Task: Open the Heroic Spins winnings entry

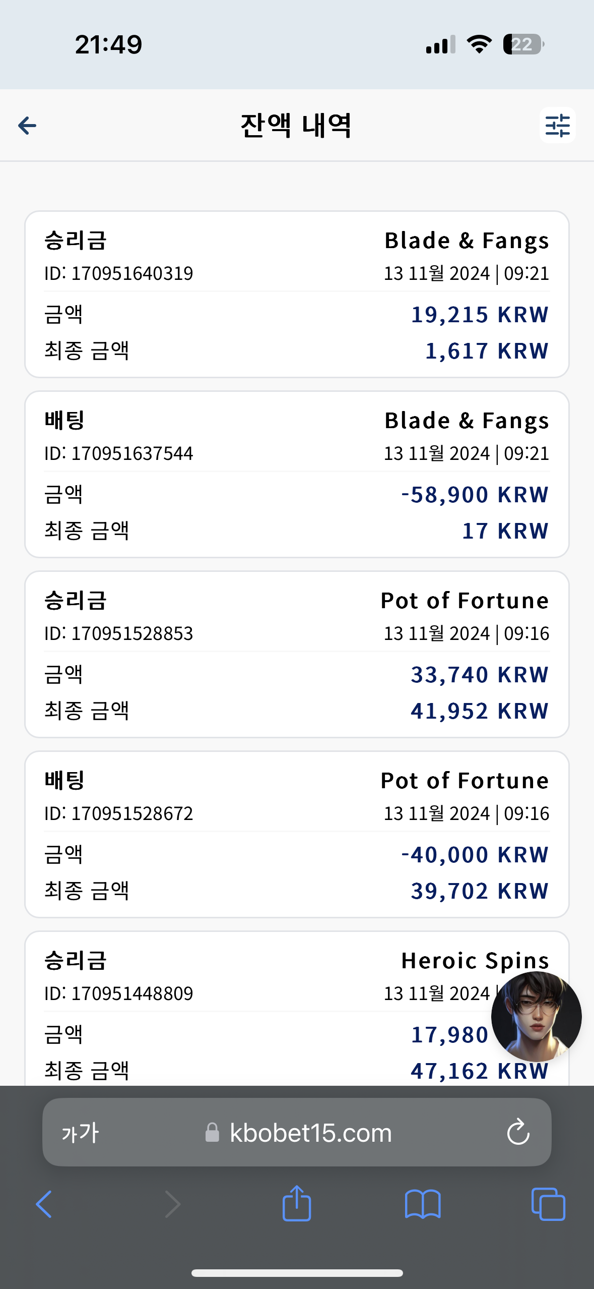Action: pos(297,1009)
